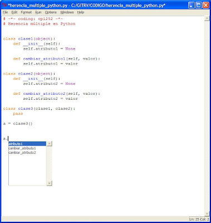The image size is (211, 223).
Task: Open the Run menu
Action: click(38, 12)
